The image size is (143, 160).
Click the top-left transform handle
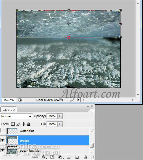tap(17, 11)
